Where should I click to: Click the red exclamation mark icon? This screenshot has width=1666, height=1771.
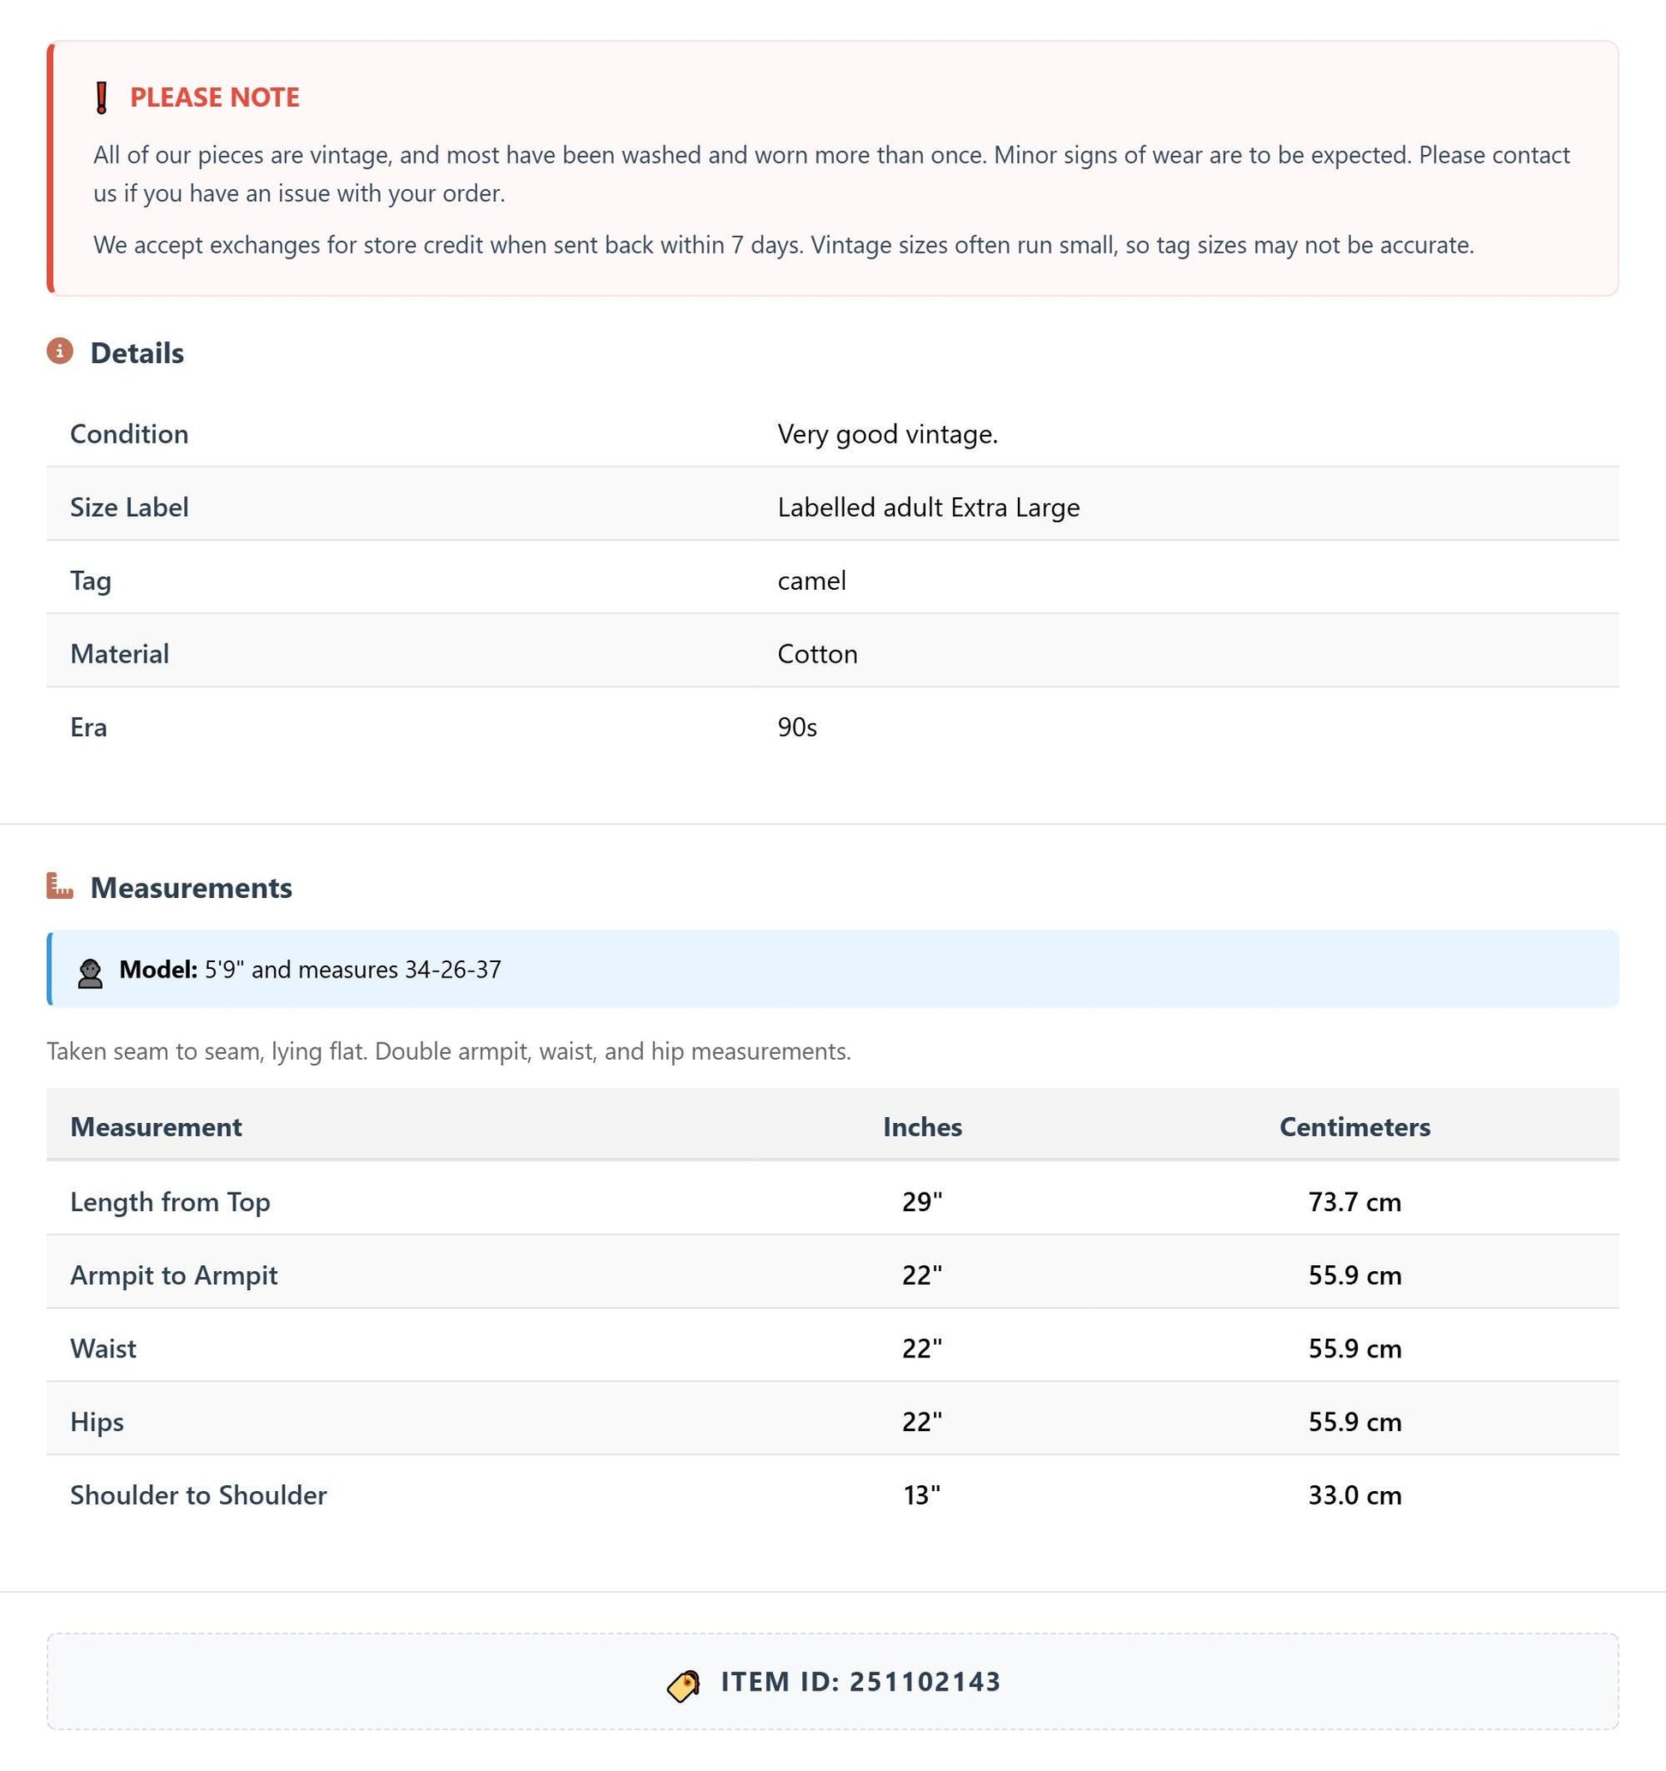click(102, 97)
